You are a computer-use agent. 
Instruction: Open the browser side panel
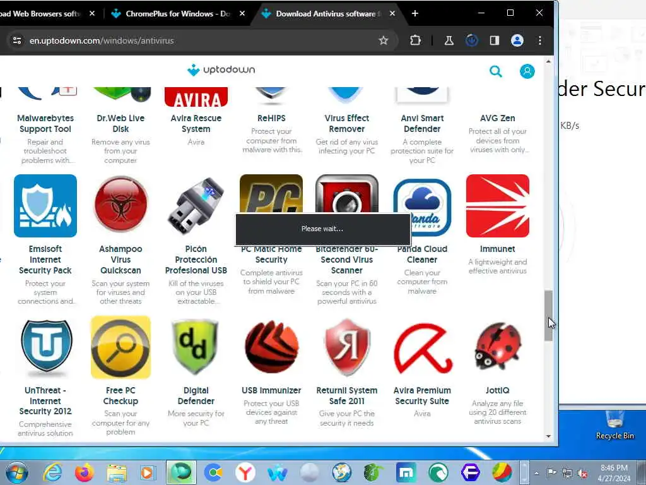point(495,40)
